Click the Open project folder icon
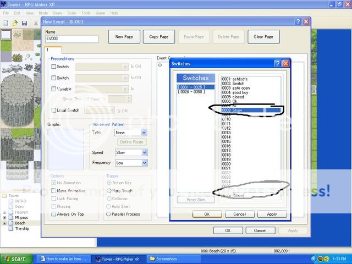Viewport: 352px width, 264px height. point(15,23)
